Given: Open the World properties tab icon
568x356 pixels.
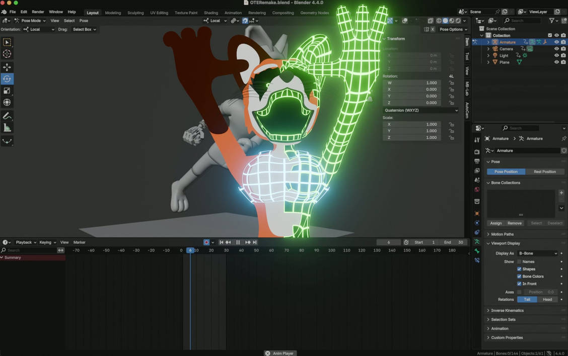Looking at the screenshot, I should tap(477, 190).
